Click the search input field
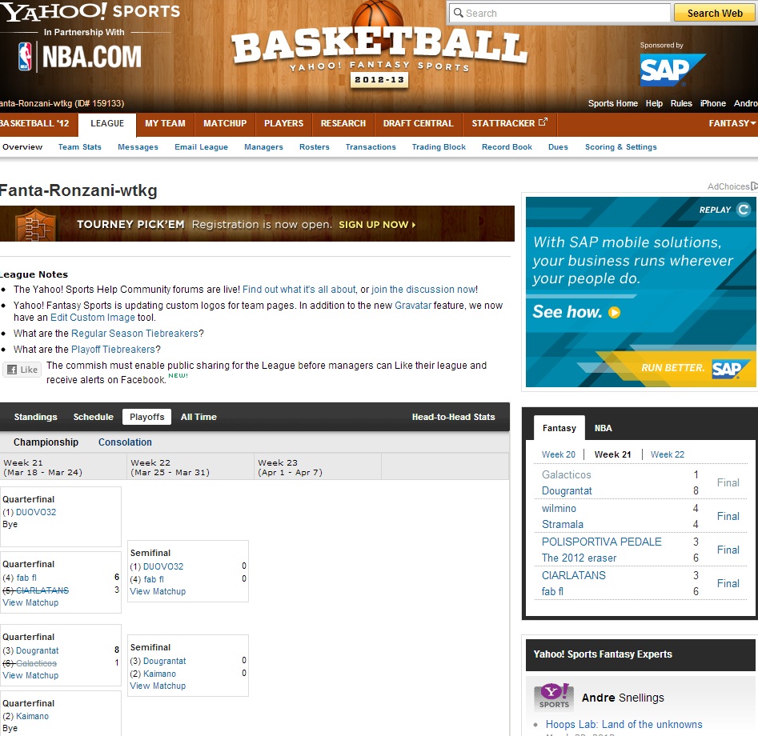This screenshot has width=758, height=736. [560, 13]
